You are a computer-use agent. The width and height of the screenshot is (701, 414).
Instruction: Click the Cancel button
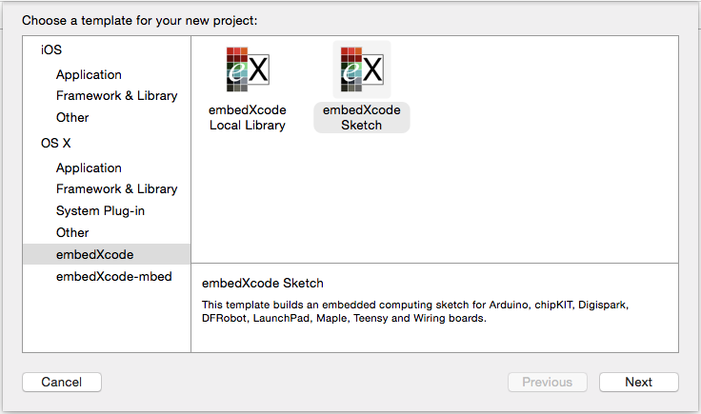pyautogui.click(x=62, y=383)
